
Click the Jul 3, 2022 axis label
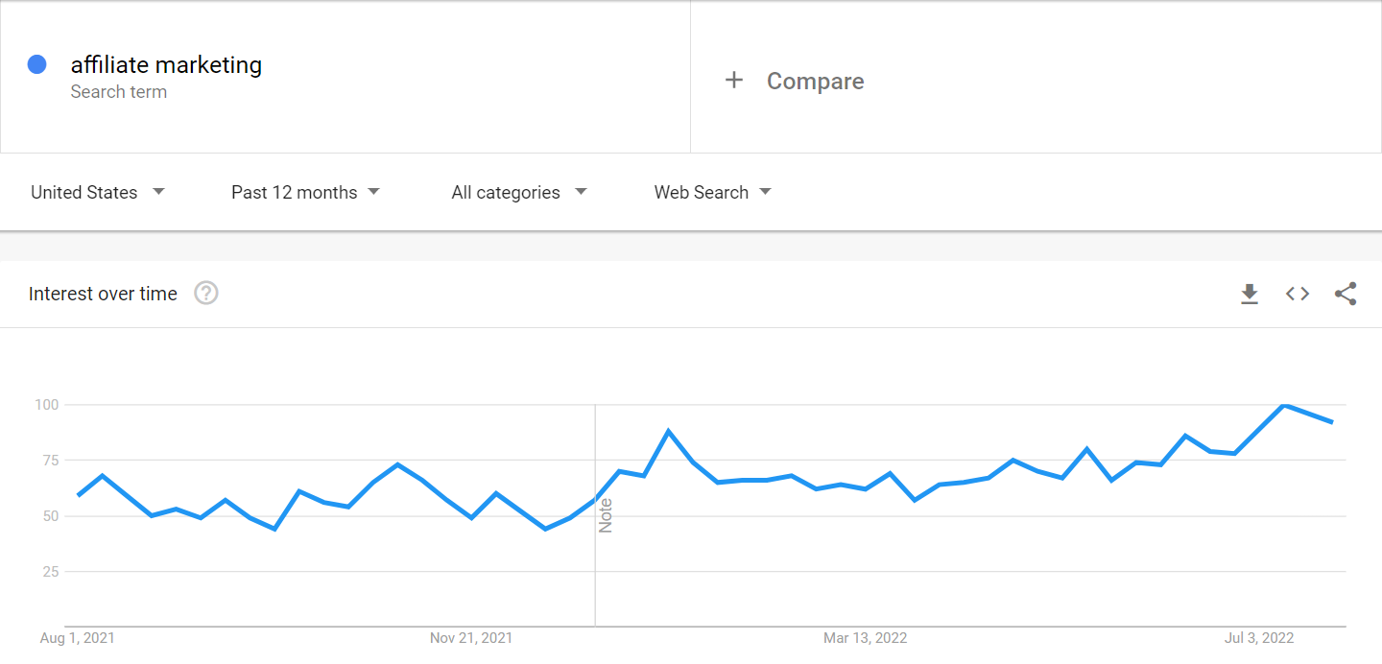1259,638
